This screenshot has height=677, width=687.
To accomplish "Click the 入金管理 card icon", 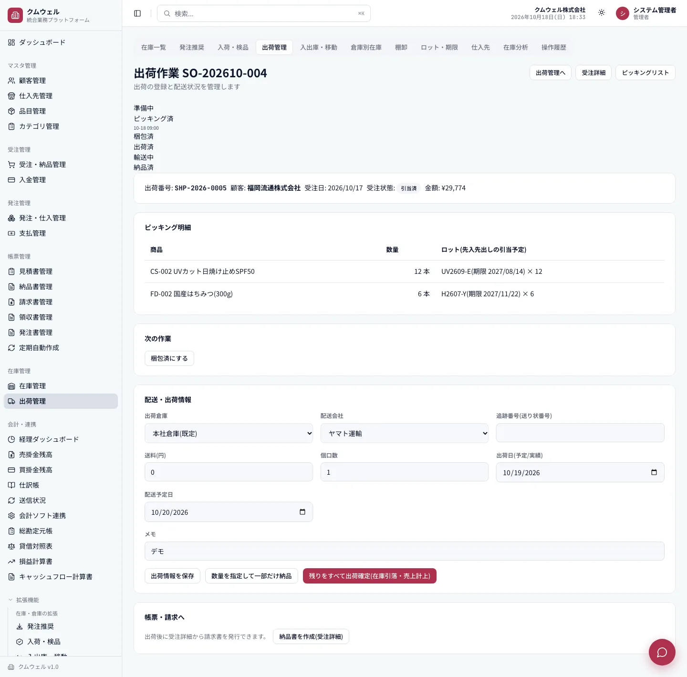I will 11,180.
